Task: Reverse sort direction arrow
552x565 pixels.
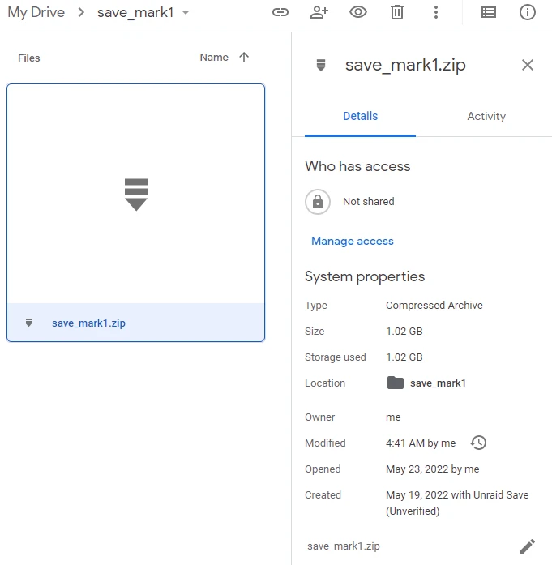Action: tap(244, 58)
